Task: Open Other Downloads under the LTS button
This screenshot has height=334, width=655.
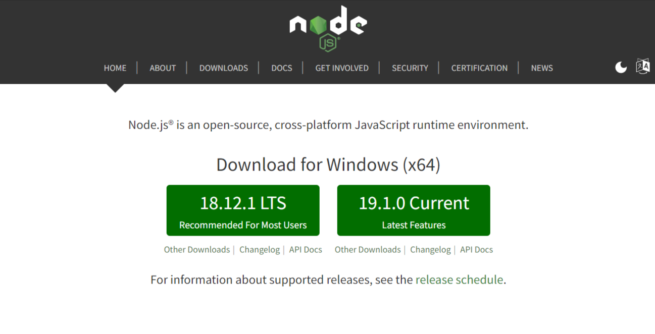Action: (197, 249)
